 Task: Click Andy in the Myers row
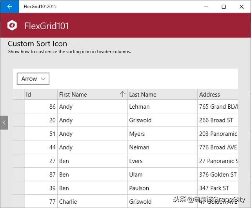pos(93,134)
